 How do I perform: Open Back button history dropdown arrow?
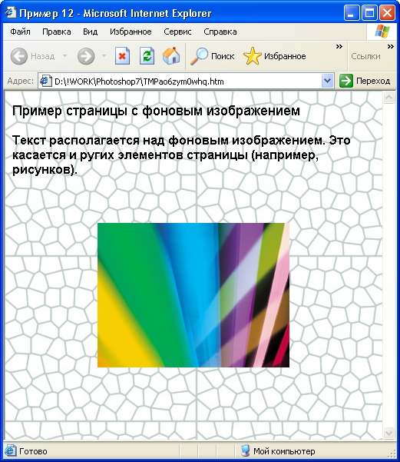[65, 55]
